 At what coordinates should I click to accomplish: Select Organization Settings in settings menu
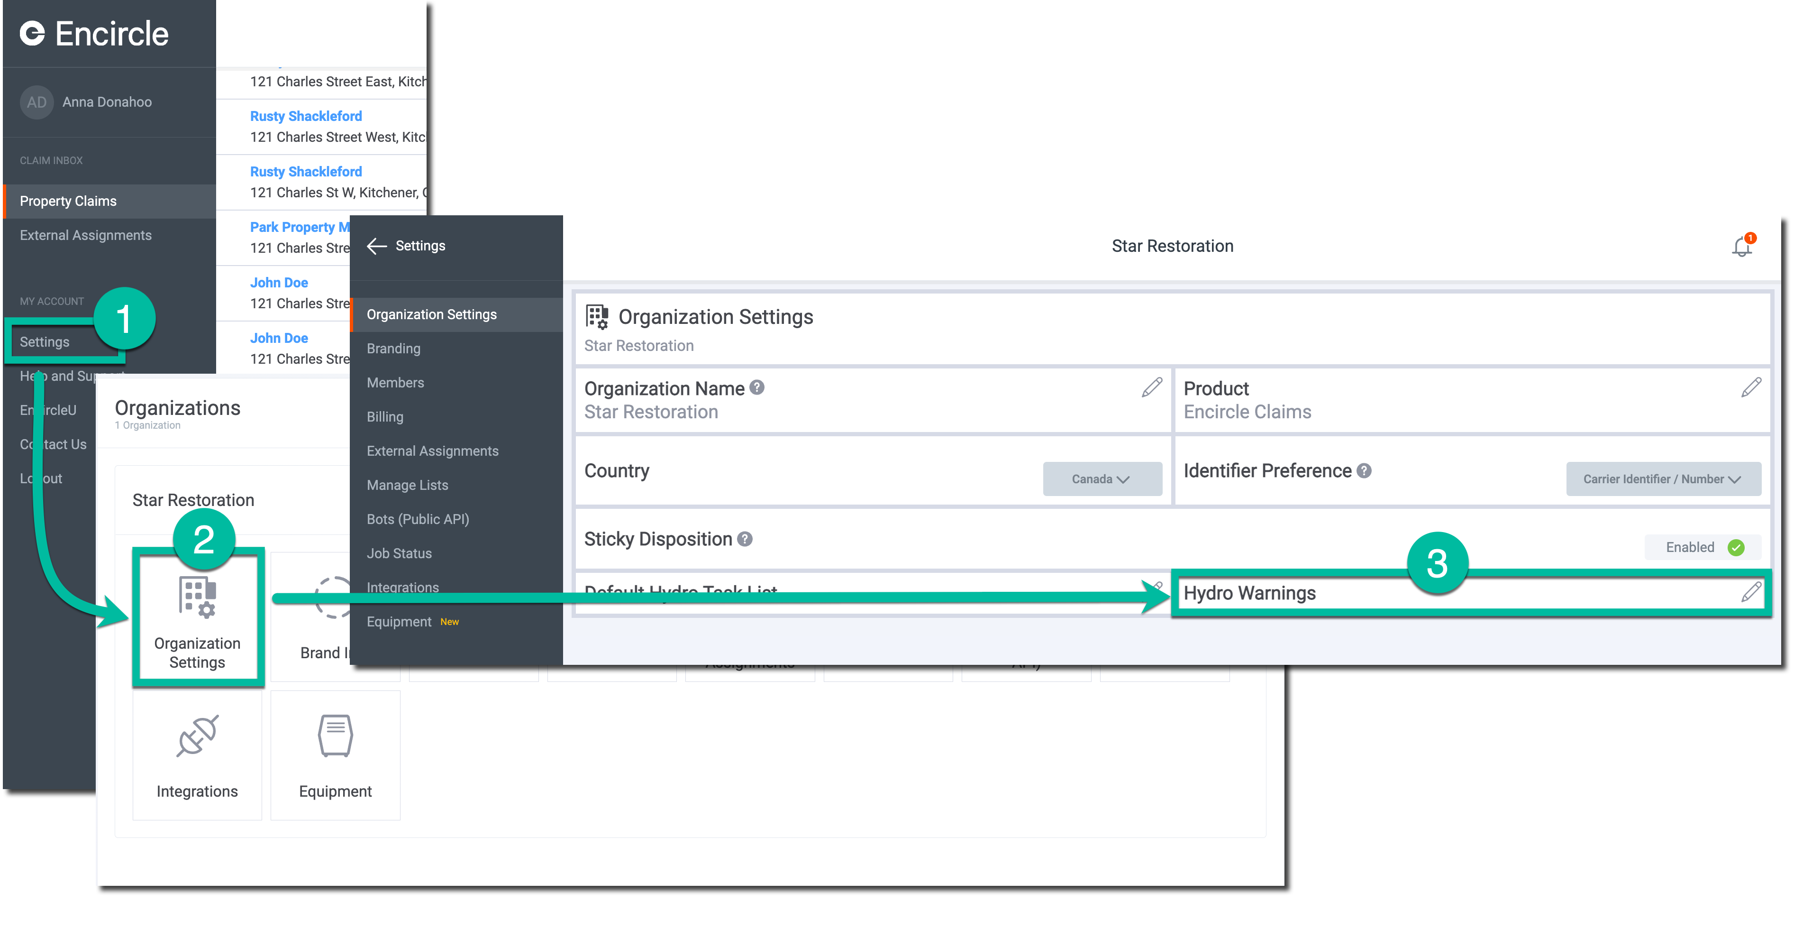point(456,314)
